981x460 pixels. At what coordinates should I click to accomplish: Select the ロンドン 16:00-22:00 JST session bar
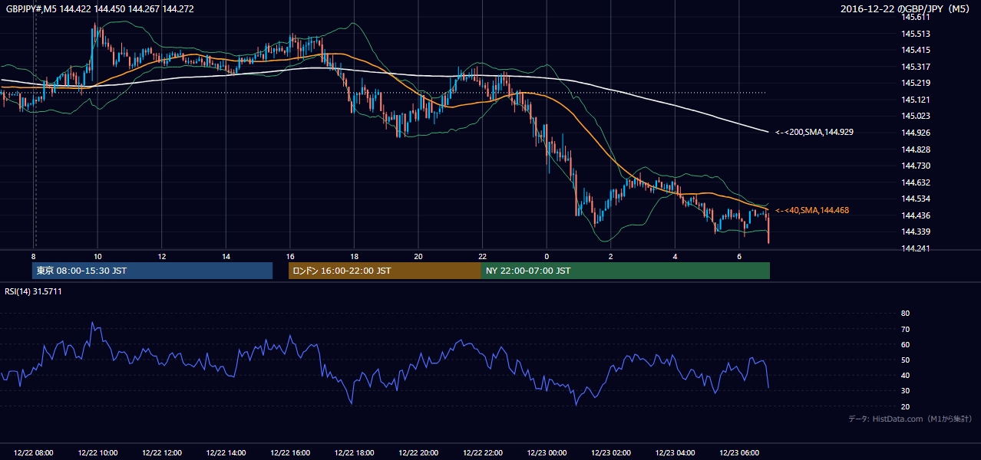pyautogui.click(x=385, y=271)
